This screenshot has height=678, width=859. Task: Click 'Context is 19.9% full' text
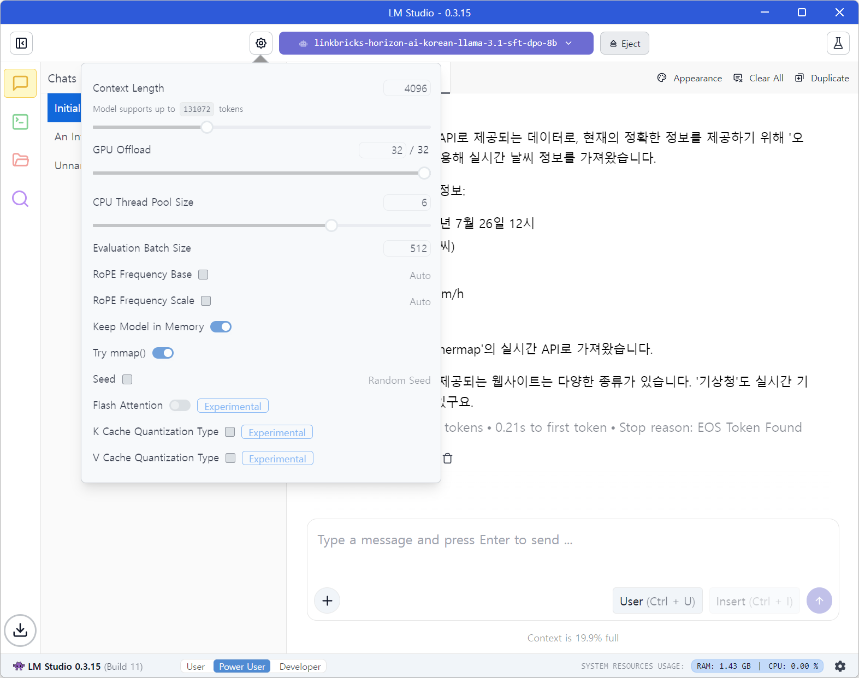point(573,638)
